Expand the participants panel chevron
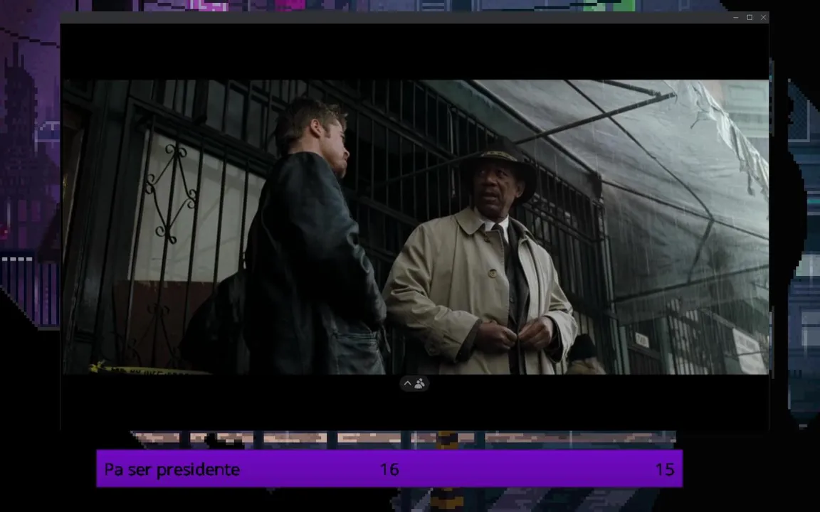Screen dimensions: 820x512 click(408, 383)
